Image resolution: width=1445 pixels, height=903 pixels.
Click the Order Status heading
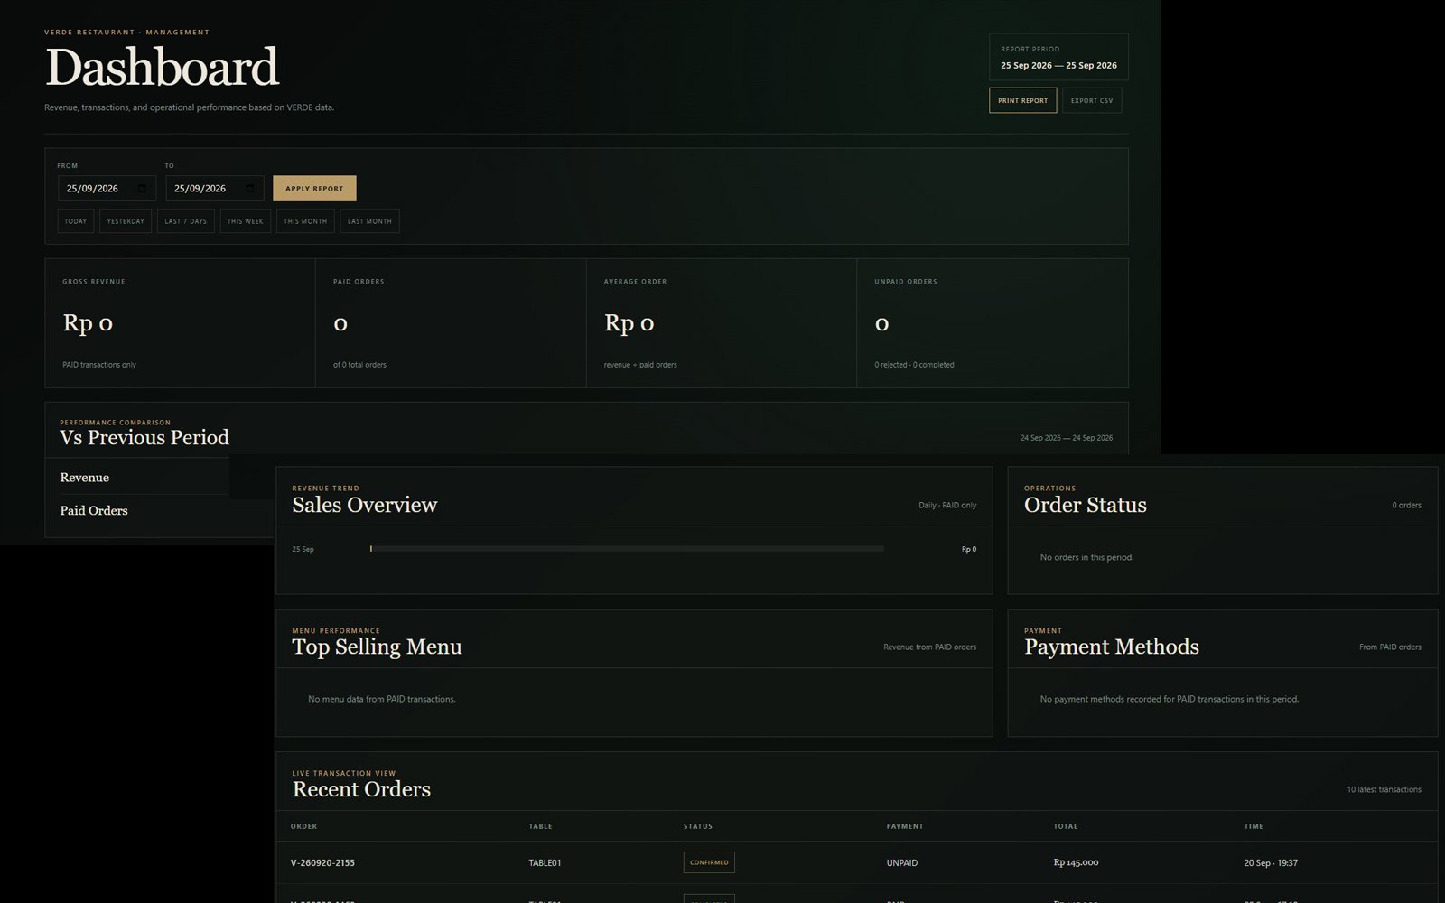coord(1086,505)
